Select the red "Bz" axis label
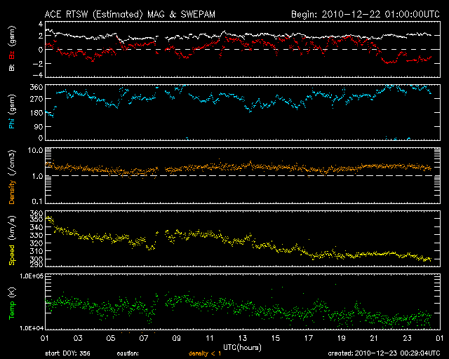 [12, 55]
